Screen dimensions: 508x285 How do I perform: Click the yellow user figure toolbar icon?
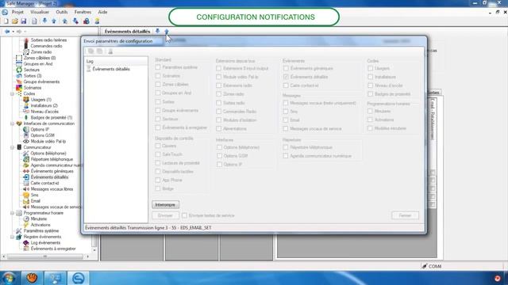[x=97, y=21]
